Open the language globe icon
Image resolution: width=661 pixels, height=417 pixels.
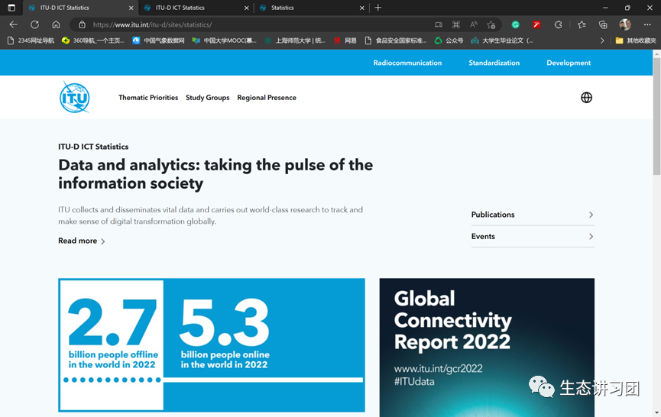click(x=586, y=97)
